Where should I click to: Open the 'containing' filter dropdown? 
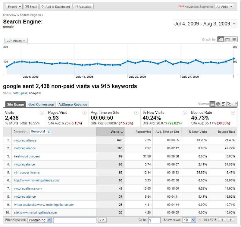(x=39, y=220)
